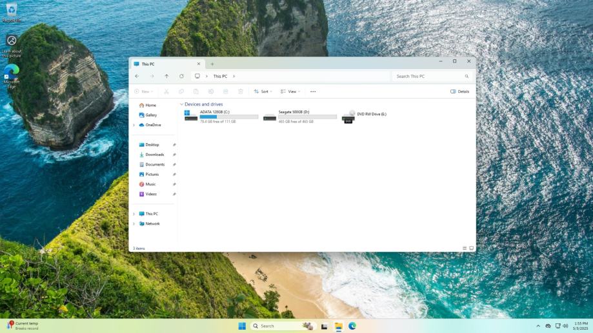593x333 pixels.
Task: Close the This PC tab
Action: click(x=199, y=64)
